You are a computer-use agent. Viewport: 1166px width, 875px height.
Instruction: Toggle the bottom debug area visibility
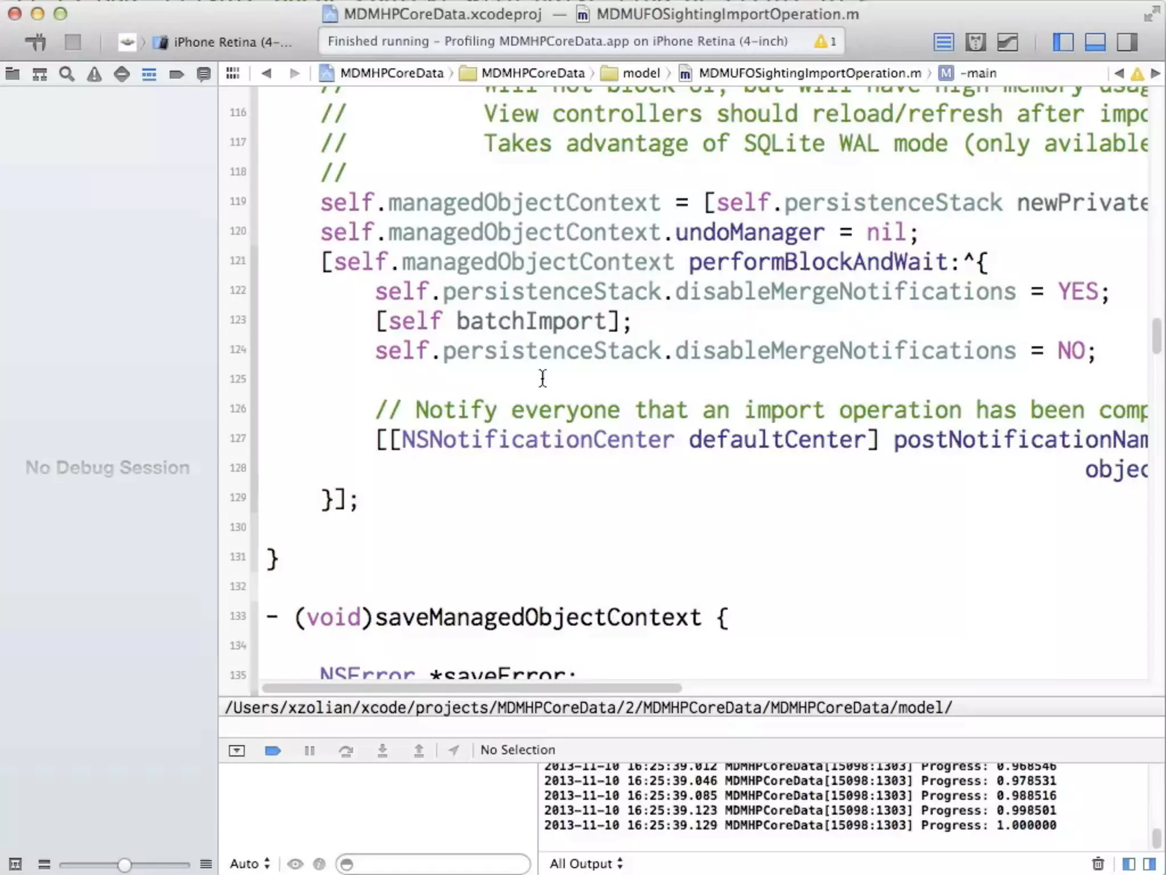(1095, 42)
